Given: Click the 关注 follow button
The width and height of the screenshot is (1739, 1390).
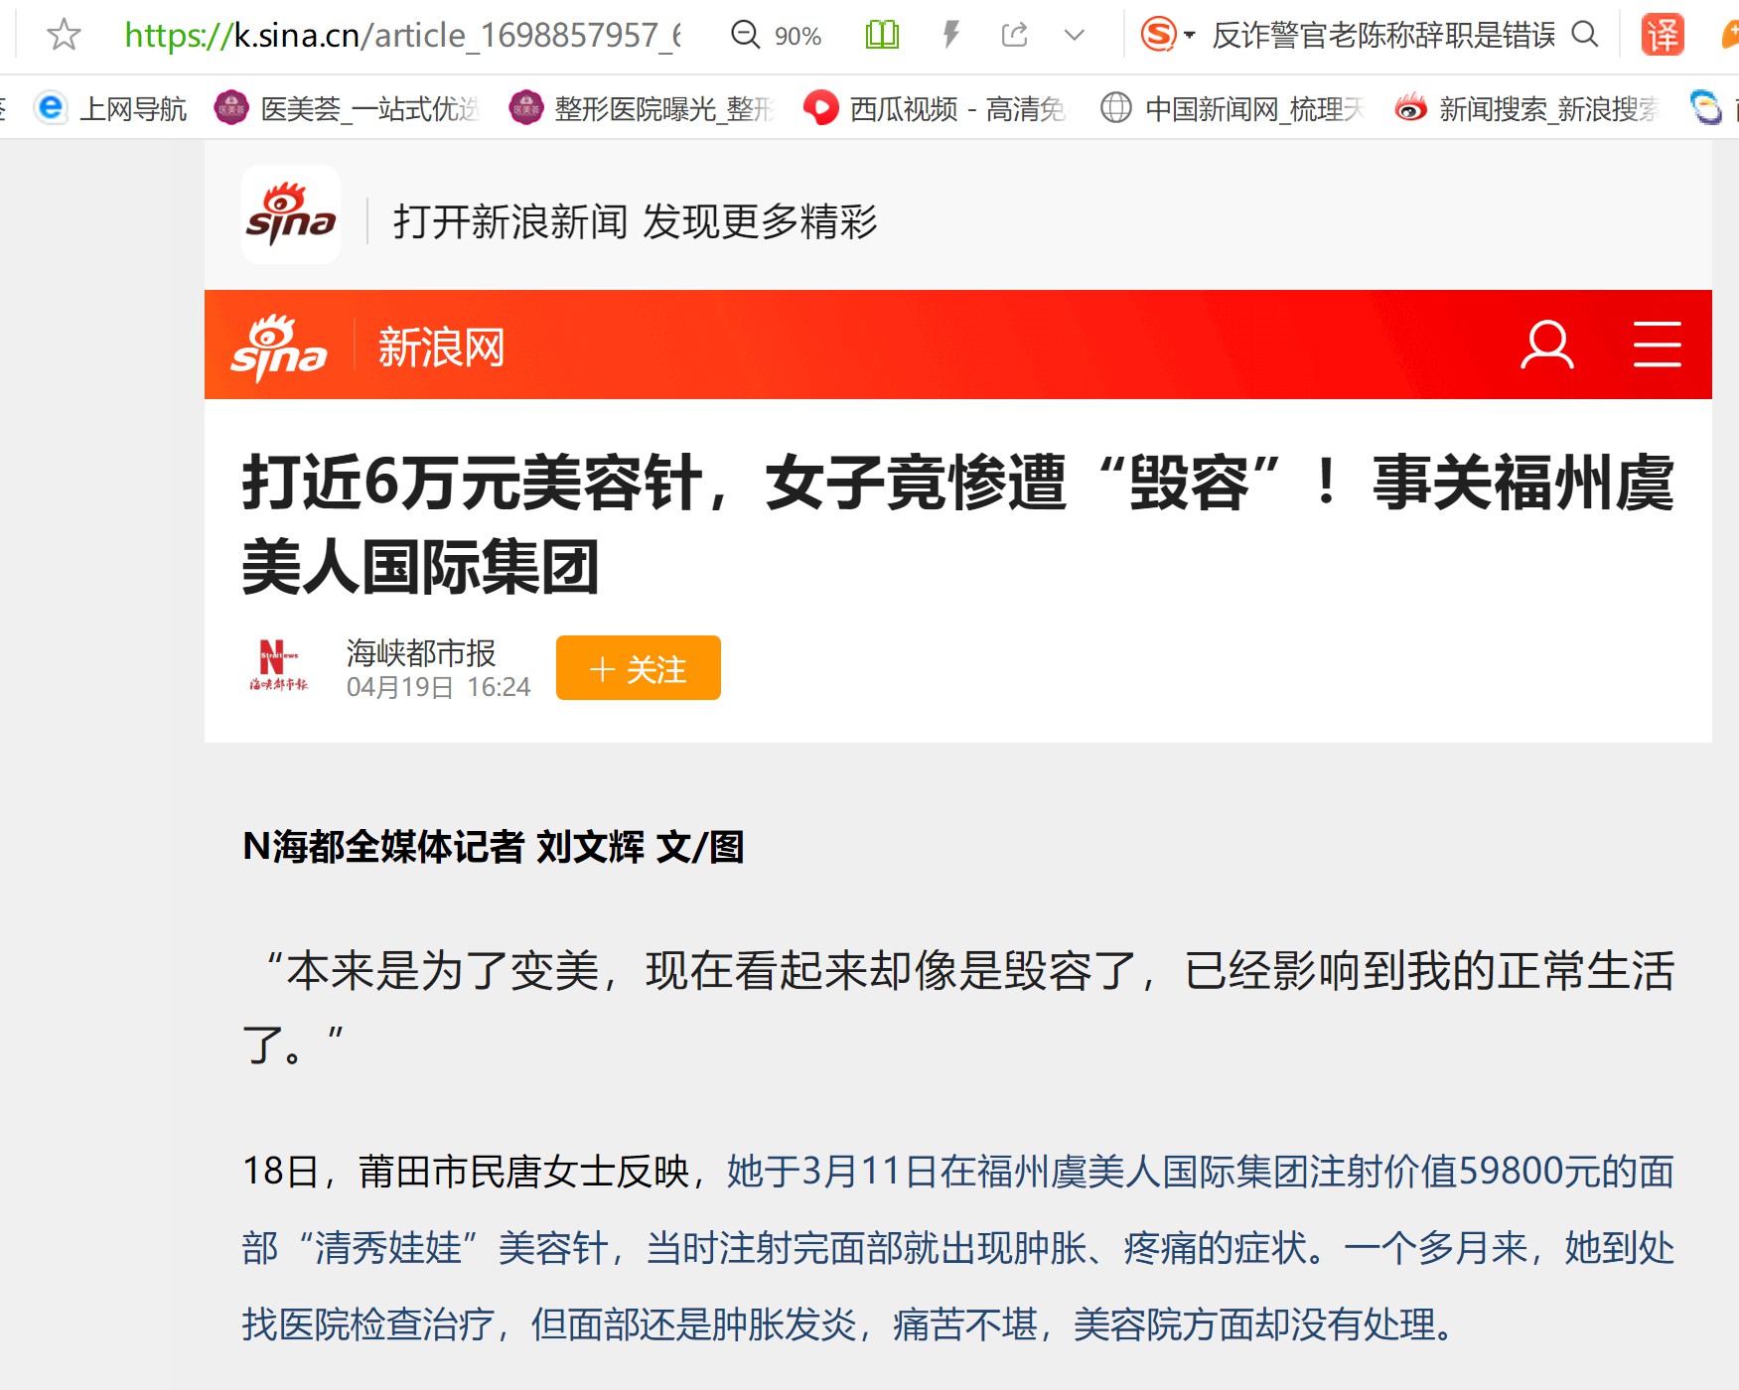Looking at the screenshot, I should pyautogui.click(x=639, y=668).
